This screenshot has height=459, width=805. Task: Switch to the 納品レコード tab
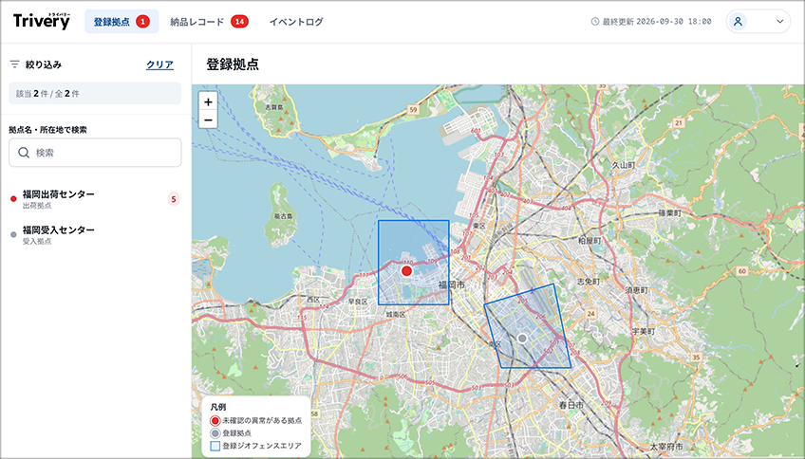point(209,22)
